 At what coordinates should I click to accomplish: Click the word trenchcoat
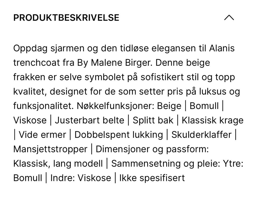click(37, 62)
